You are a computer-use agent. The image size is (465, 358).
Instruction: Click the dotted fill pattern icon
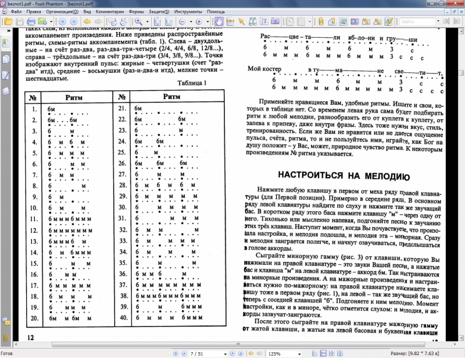click(301, 22)
